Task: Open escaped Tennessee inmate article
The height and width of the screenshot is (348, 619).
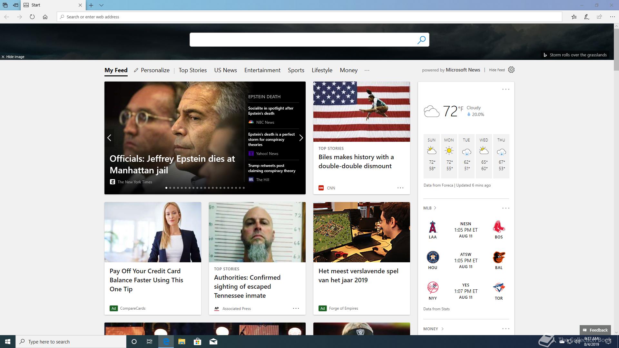Action: [x=247, y=286]
